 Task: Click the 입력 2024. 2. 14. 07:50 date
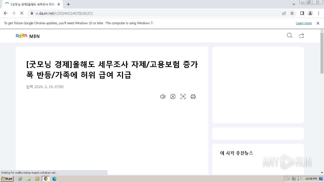click(x=45, y=87)
